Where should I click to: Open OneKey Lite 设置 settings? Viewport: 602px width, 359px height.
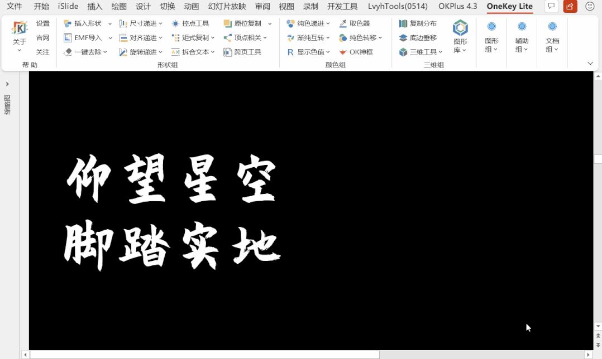[43, 23]
